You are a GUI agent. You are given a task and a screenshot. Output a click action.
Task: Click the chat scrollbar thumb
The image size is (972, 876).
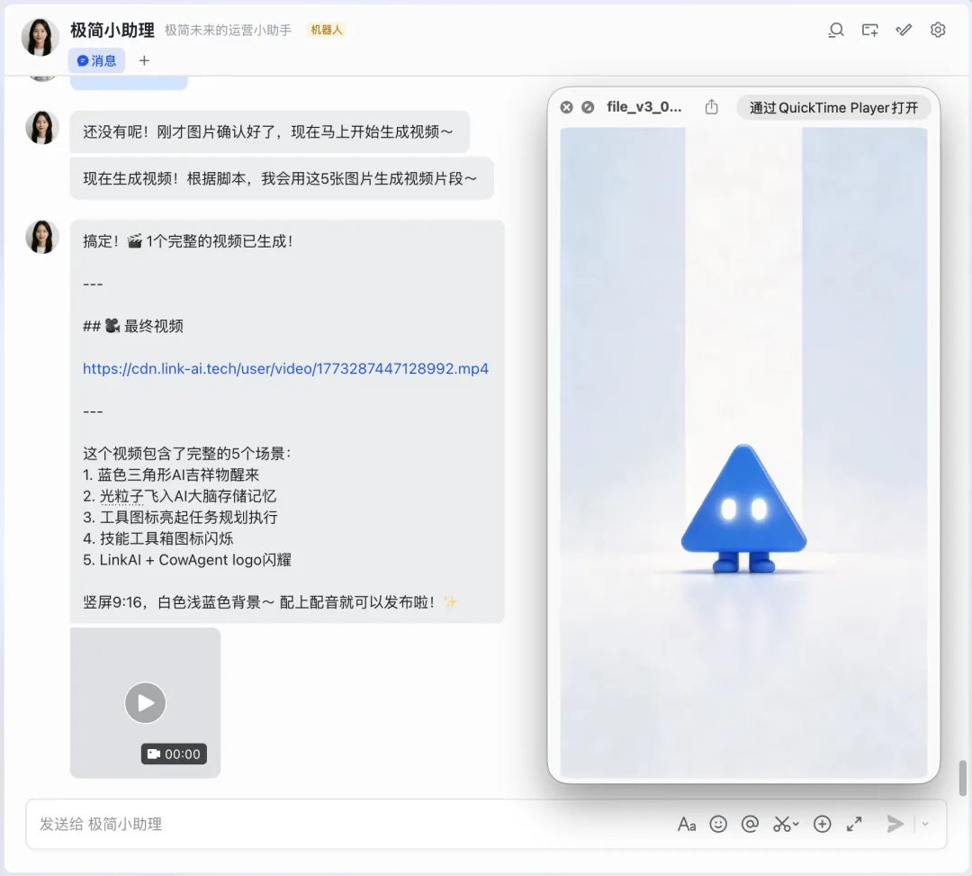pos(962,777)
